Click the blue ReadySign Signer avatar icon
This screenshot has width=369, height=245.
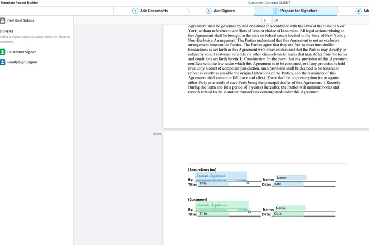tap(3, 62)
